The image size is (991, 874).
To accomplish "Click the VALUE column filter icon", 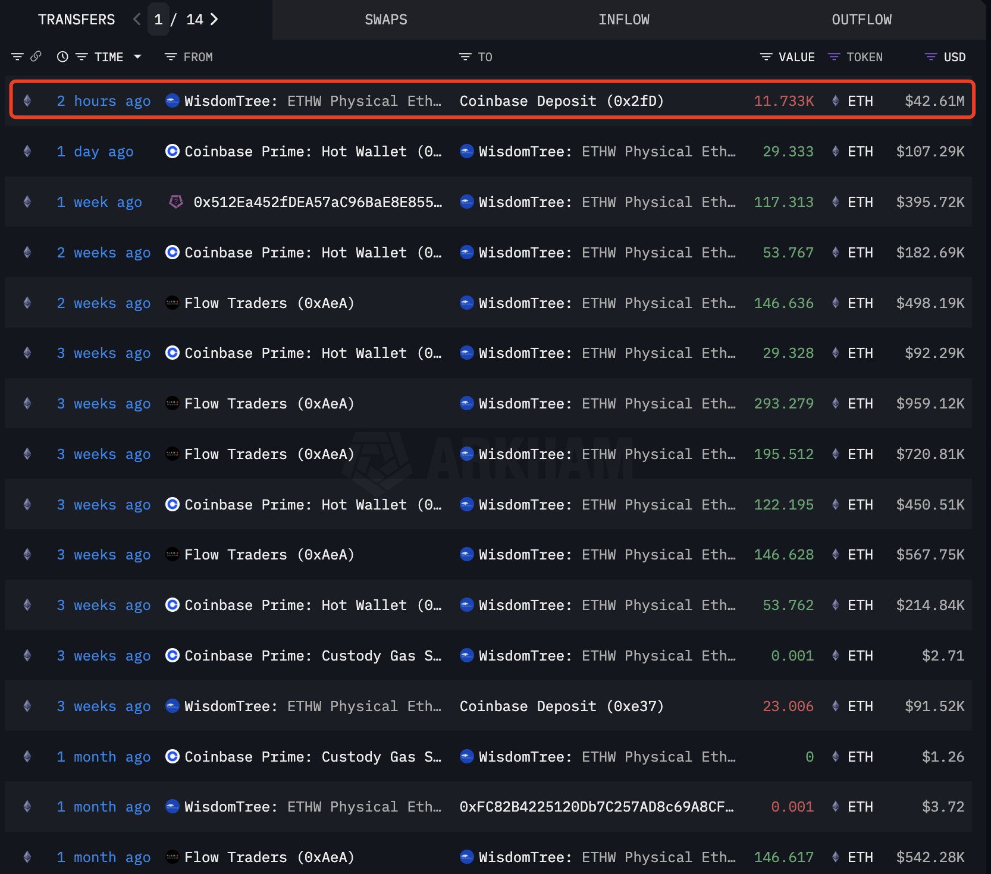I will (766, 57).
